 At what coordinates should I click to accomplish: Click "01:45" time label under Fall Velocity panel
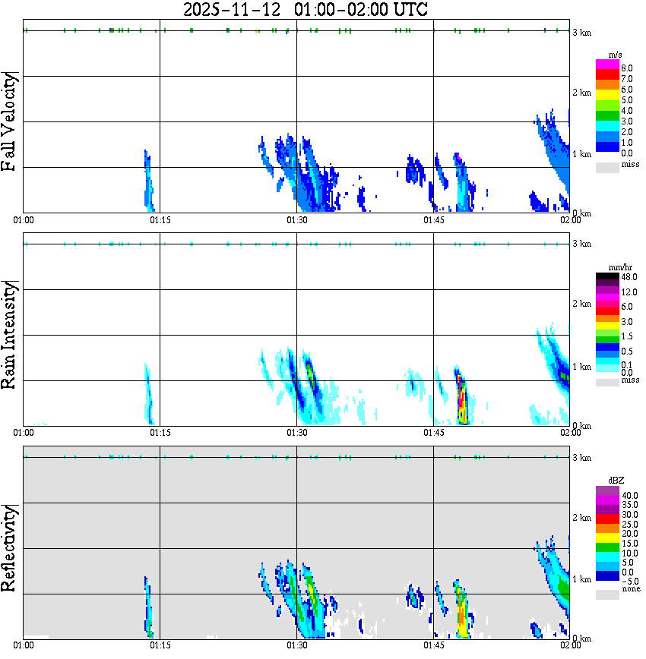point(434,220)
